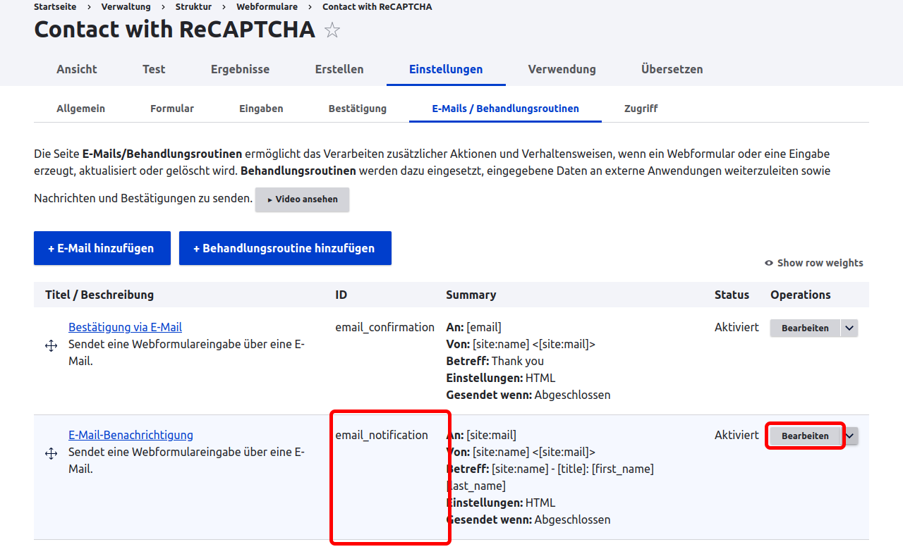
Task: Open the Erstellen tab
Action: point(339,69)
